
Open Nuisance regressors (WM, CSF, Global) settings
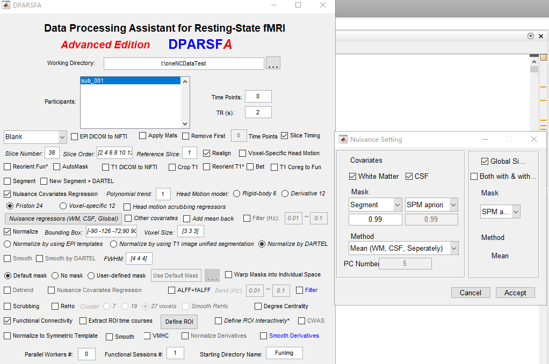63,219
